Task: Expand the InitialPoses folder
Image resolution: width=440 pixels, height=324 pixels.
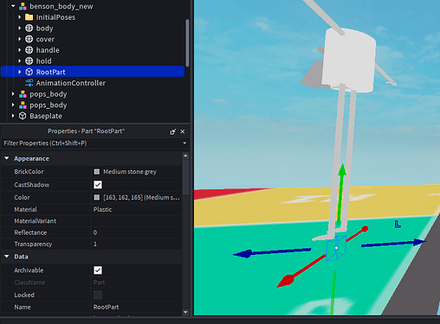Action: (19, 17)
